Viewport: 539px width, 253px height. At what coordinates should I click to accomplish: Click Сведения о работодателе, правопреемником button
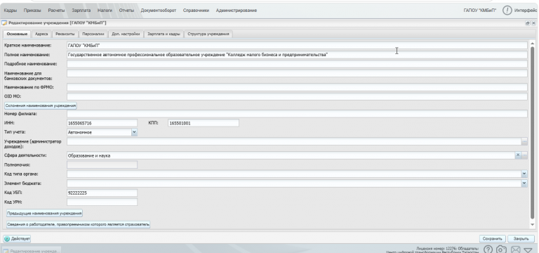pyautogui.click(x=79, y=224)
